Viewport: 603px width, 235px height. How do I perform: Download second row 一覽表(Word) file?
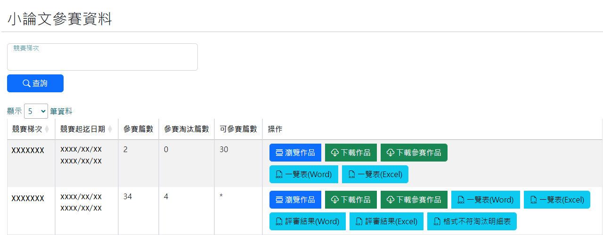point(485,200)
